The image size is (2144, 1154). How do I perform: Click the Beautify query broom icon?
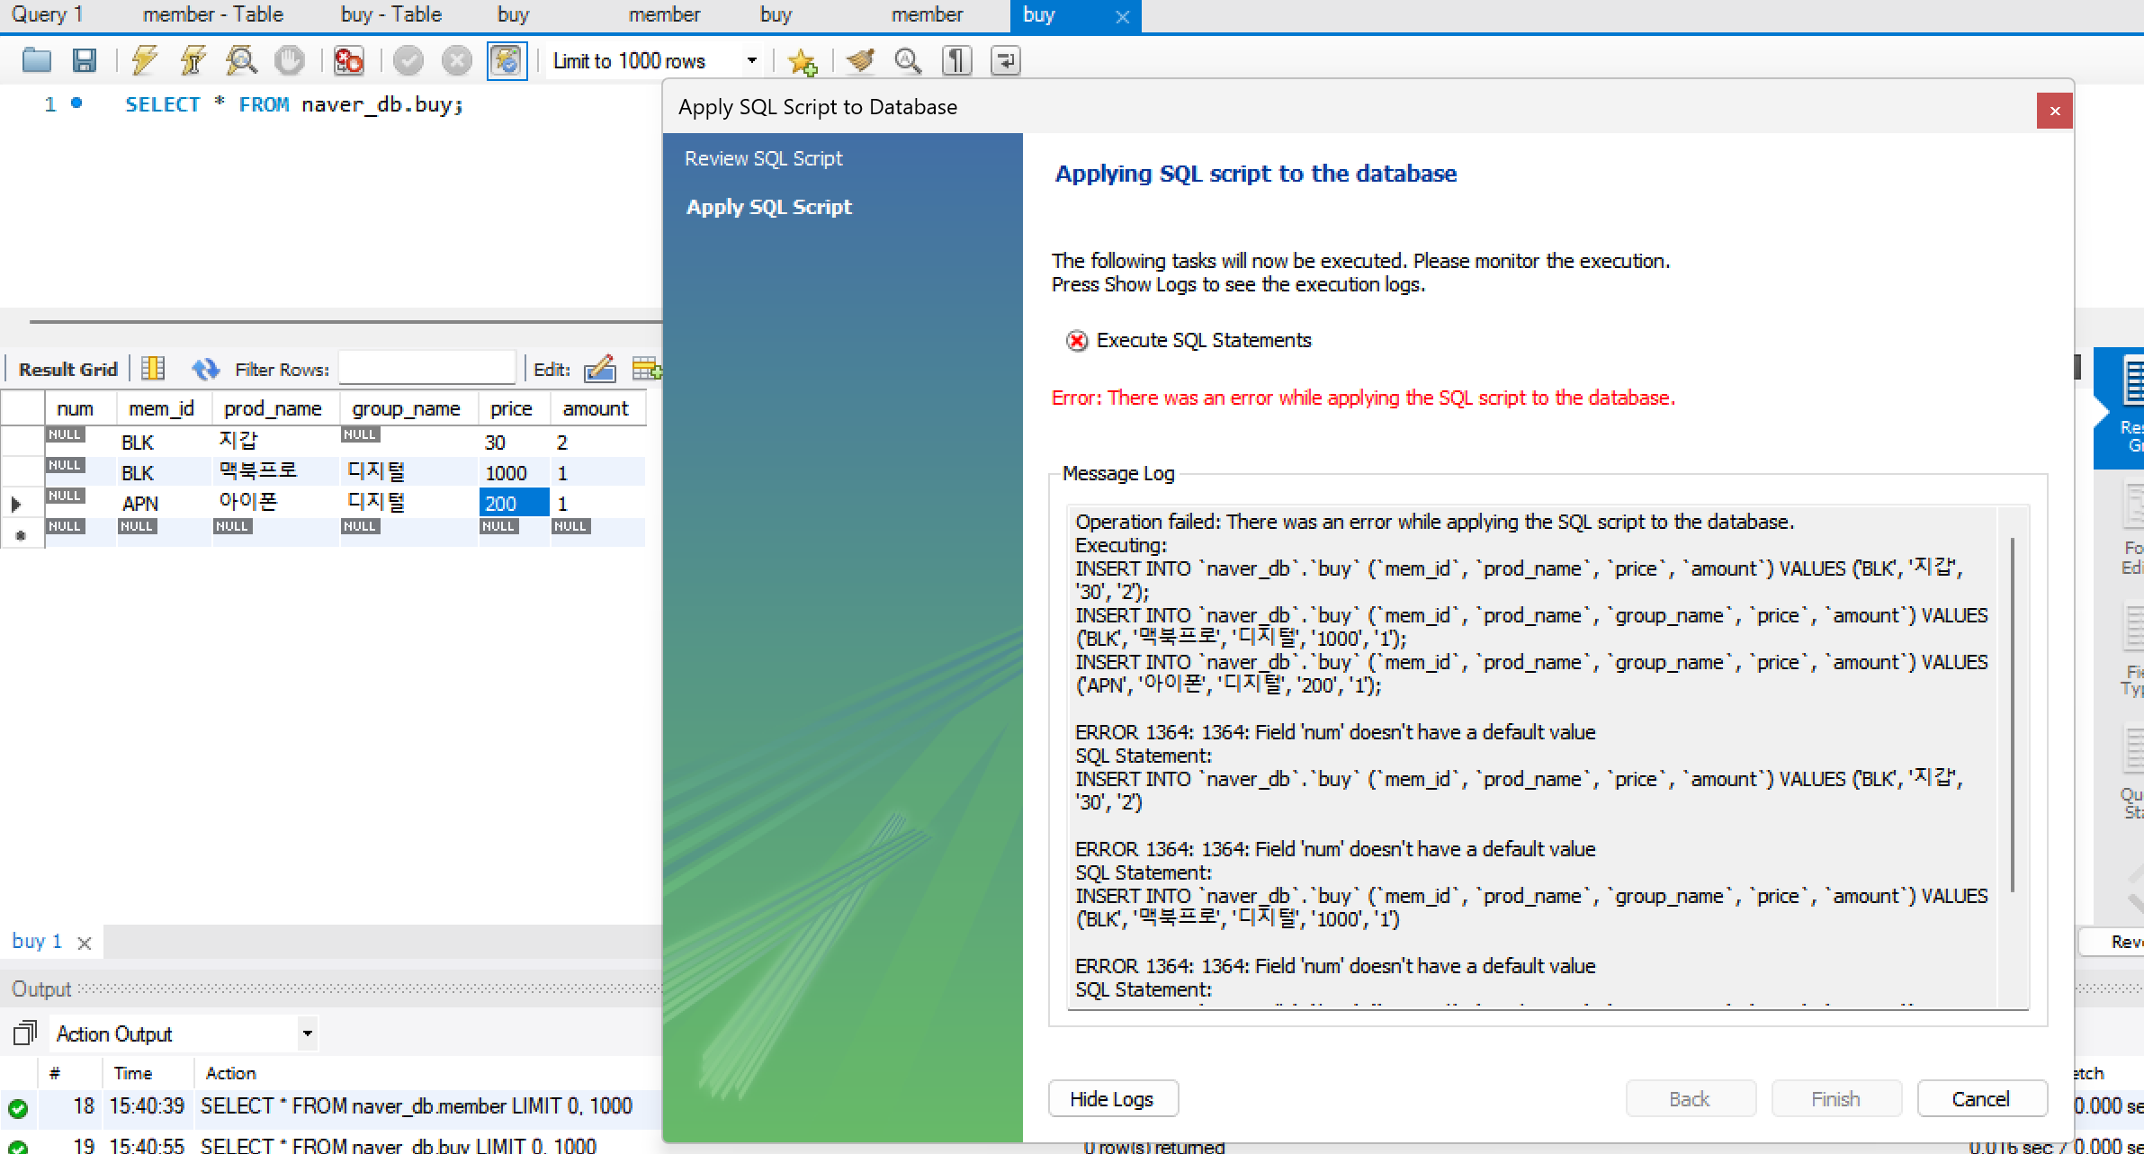click(860, 60)
